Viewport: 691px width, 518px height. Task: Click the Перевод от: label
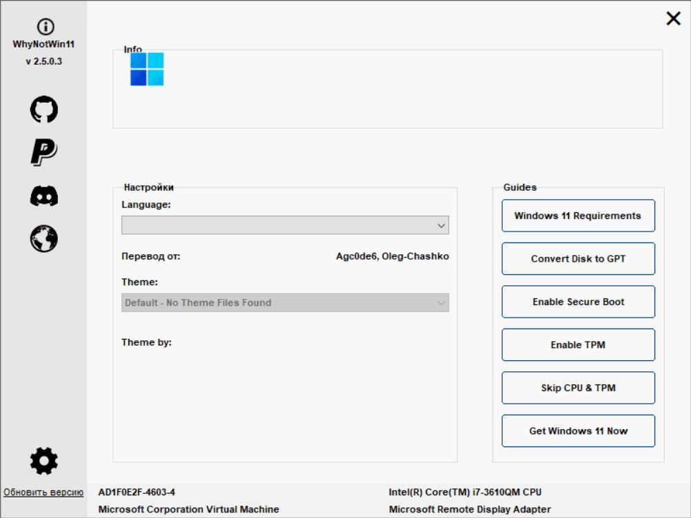pos(151,256)
